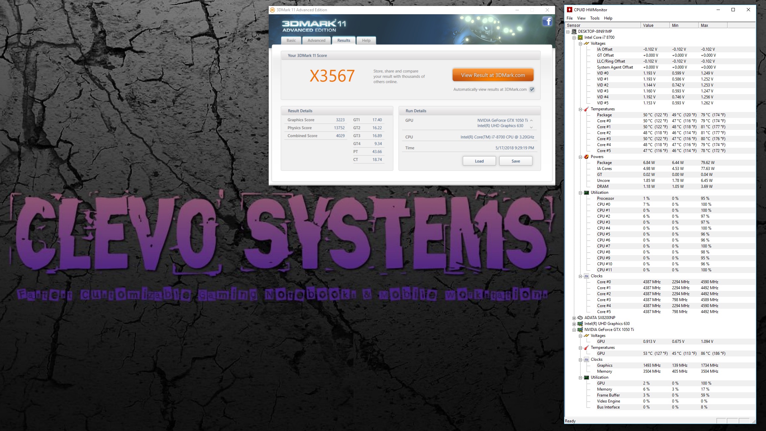The image size is (766, 431).
Task: Click the CPU Utilization chart icon
Action: [587, 192]
